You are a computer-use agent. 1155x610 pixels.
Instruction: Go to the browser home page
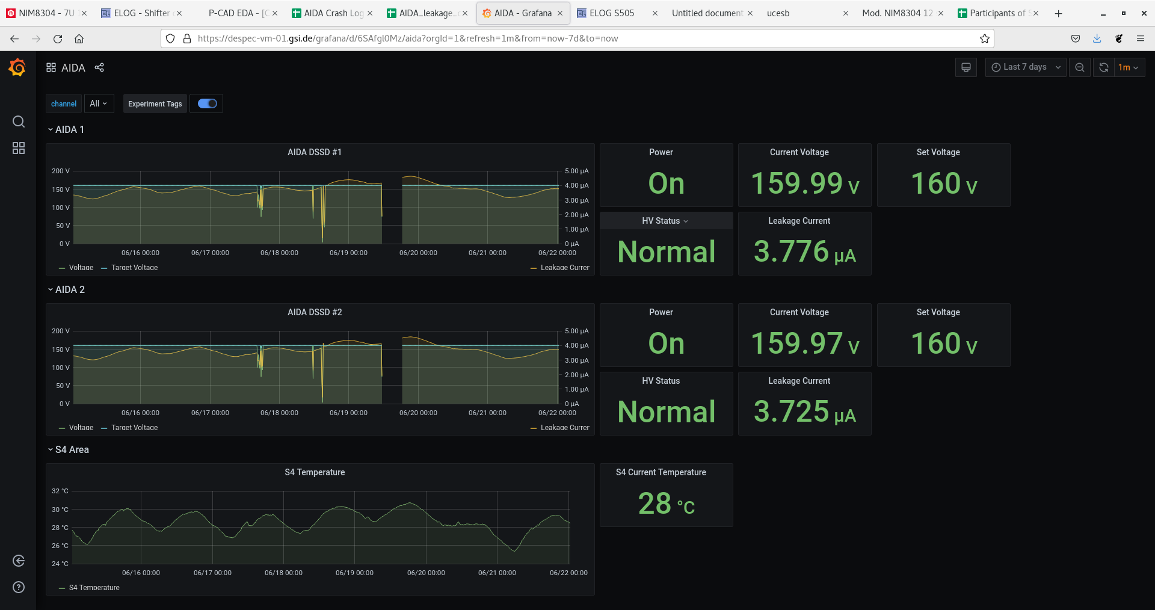tap(79, 39)
